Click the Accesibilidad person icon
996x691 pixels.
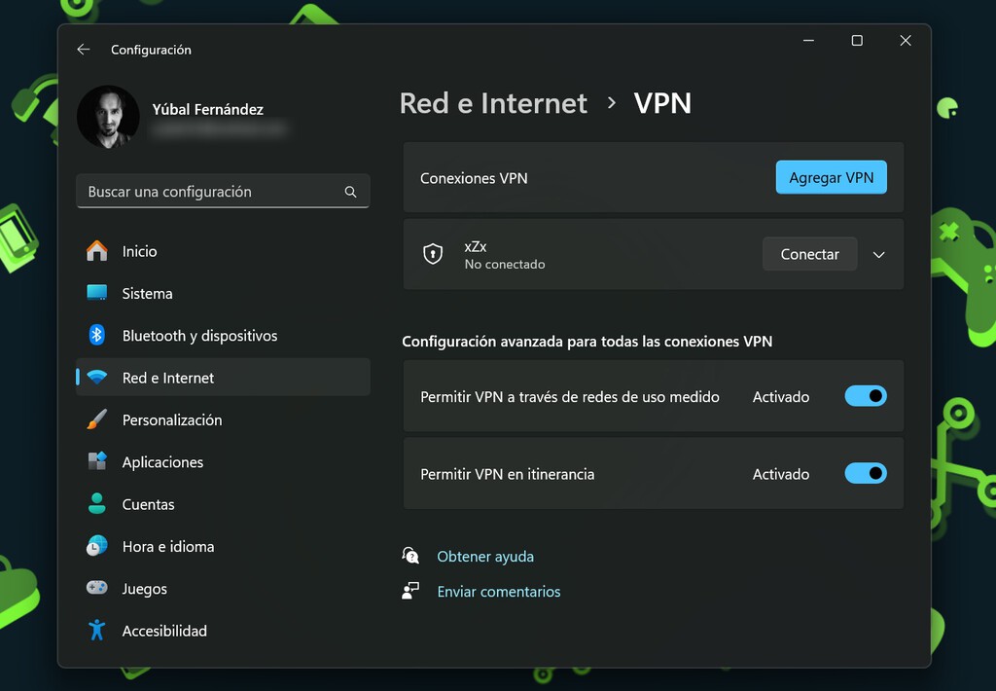pos(97,630)
